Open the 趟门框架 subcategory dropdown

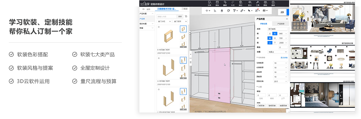coord(180,21)
